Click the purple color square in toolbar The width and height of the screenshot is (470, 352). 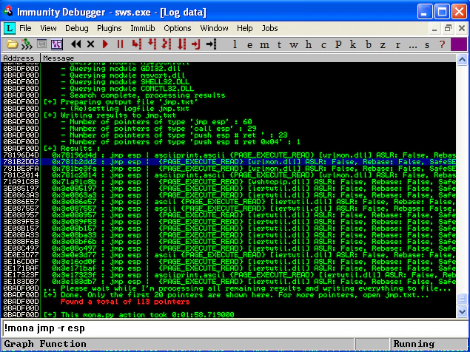[x=459, y=44]
